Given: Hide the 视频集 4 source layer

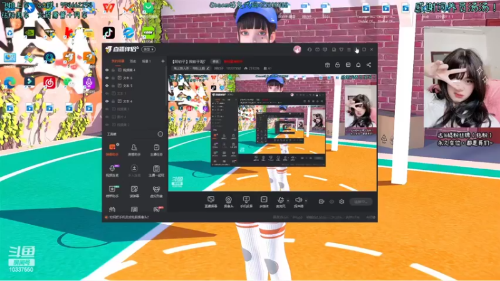Looking at the screenshot, I should 107,70.
